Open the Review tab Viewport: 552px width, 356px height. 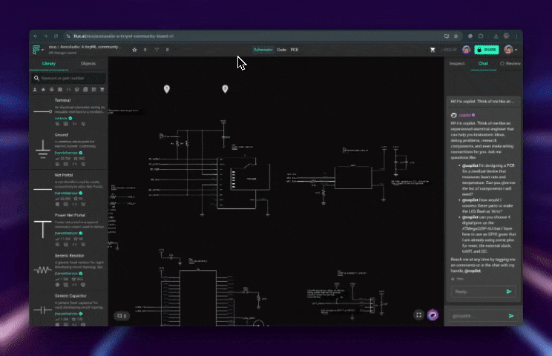(510, 64)
